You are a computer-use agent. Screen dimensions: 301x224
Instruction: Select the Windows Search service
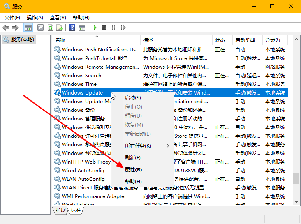click(x=171, y=76)
